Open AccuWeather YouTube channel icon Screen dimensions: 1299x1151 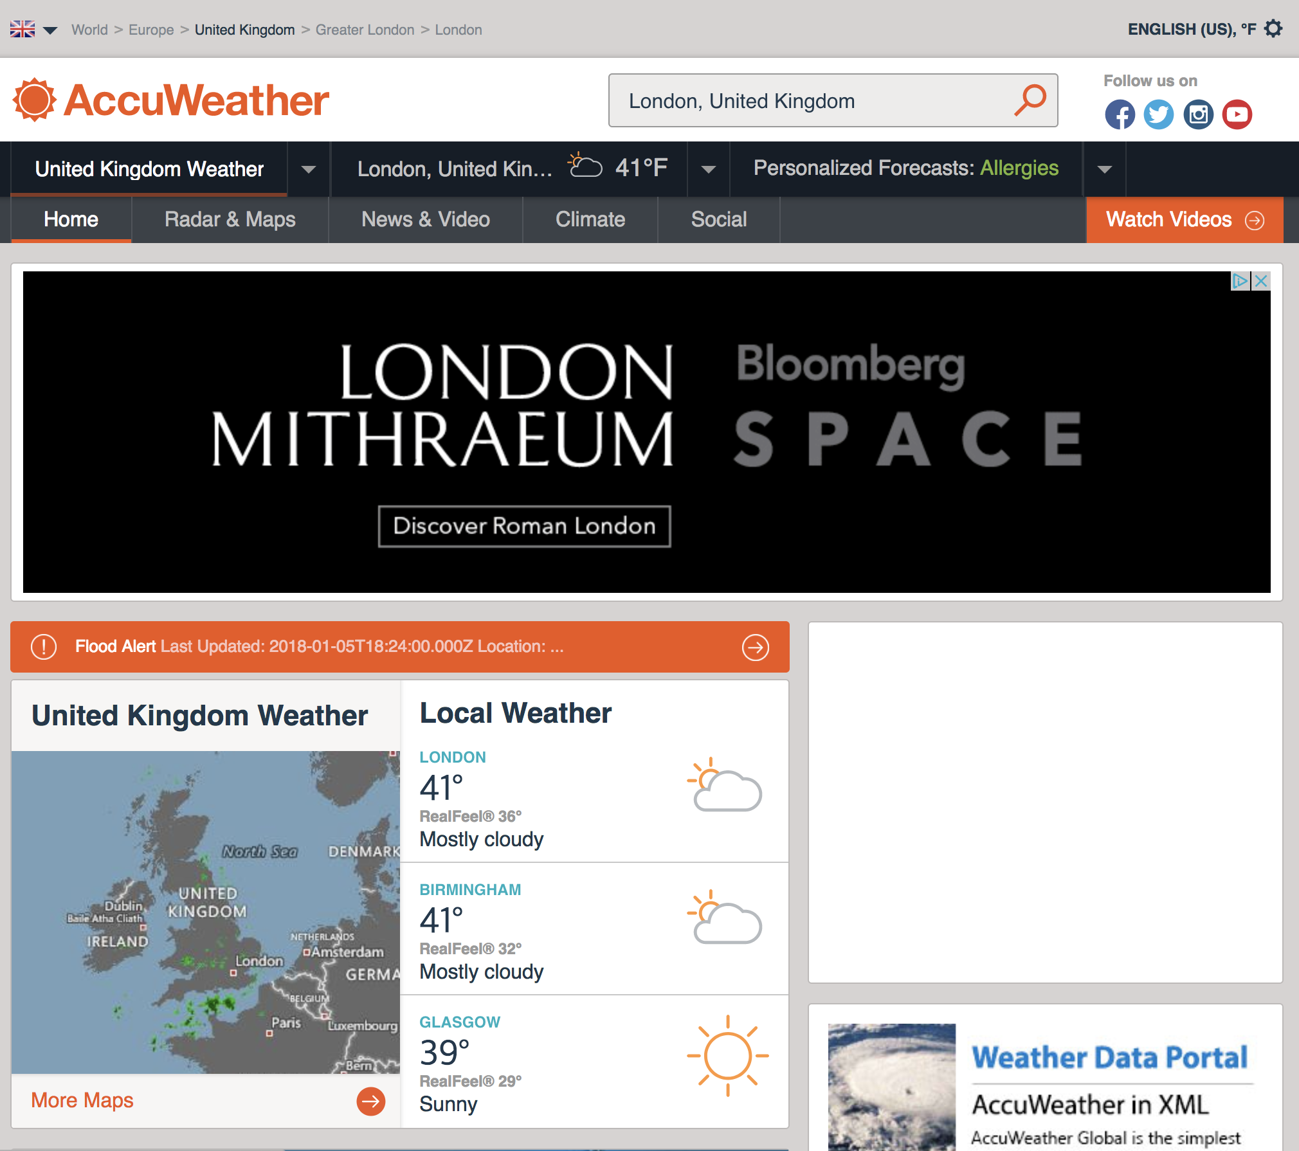coord(1237,114)
